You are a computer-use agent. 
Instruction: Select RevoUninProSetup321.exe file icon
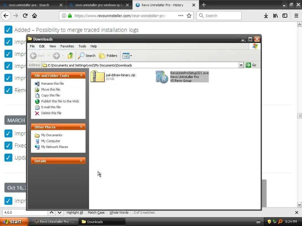point(162,77)
